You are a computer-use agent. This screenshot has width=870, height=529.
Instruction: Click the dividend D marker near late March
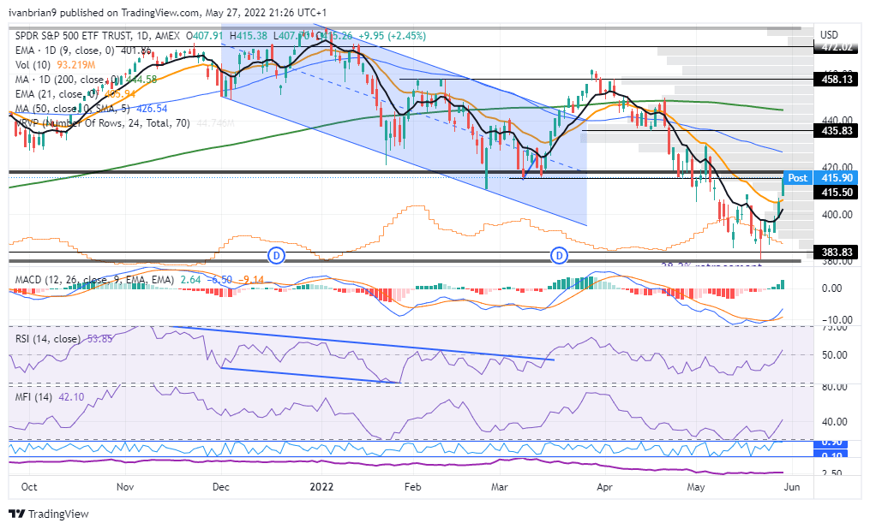(x=559, y=255)
